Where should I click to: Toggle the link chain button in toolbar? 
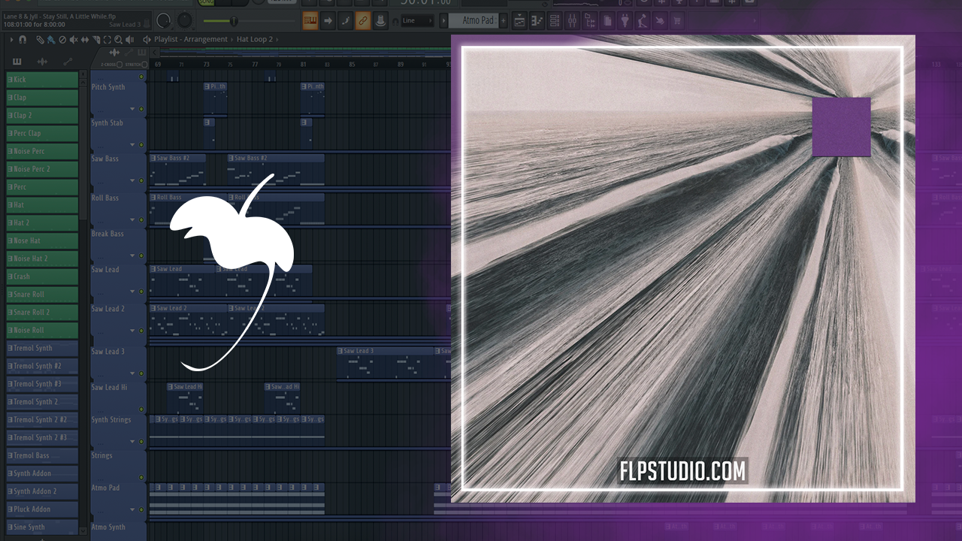(x=362, y=21)
